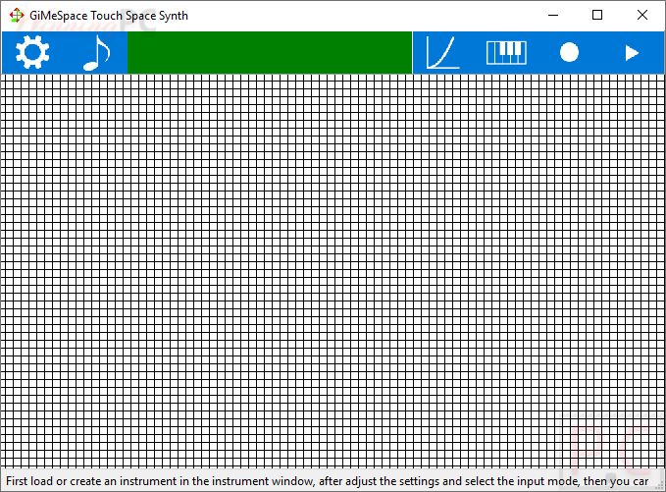Close the GiMeSpace Touch Space Synth window
The width and height of the screenshot is (666, 492).
[641, 16]
